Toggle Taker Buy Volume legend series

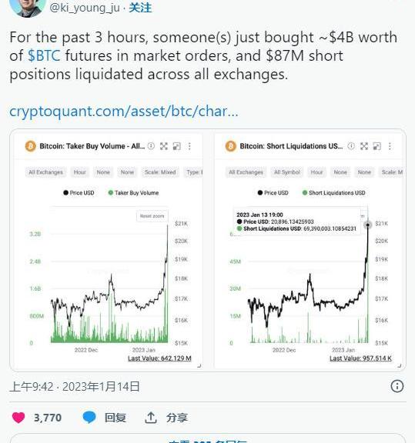tap(133, 193)
